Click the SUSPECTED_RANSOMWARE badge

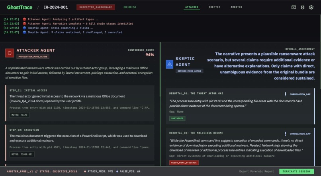pos(96,7)
